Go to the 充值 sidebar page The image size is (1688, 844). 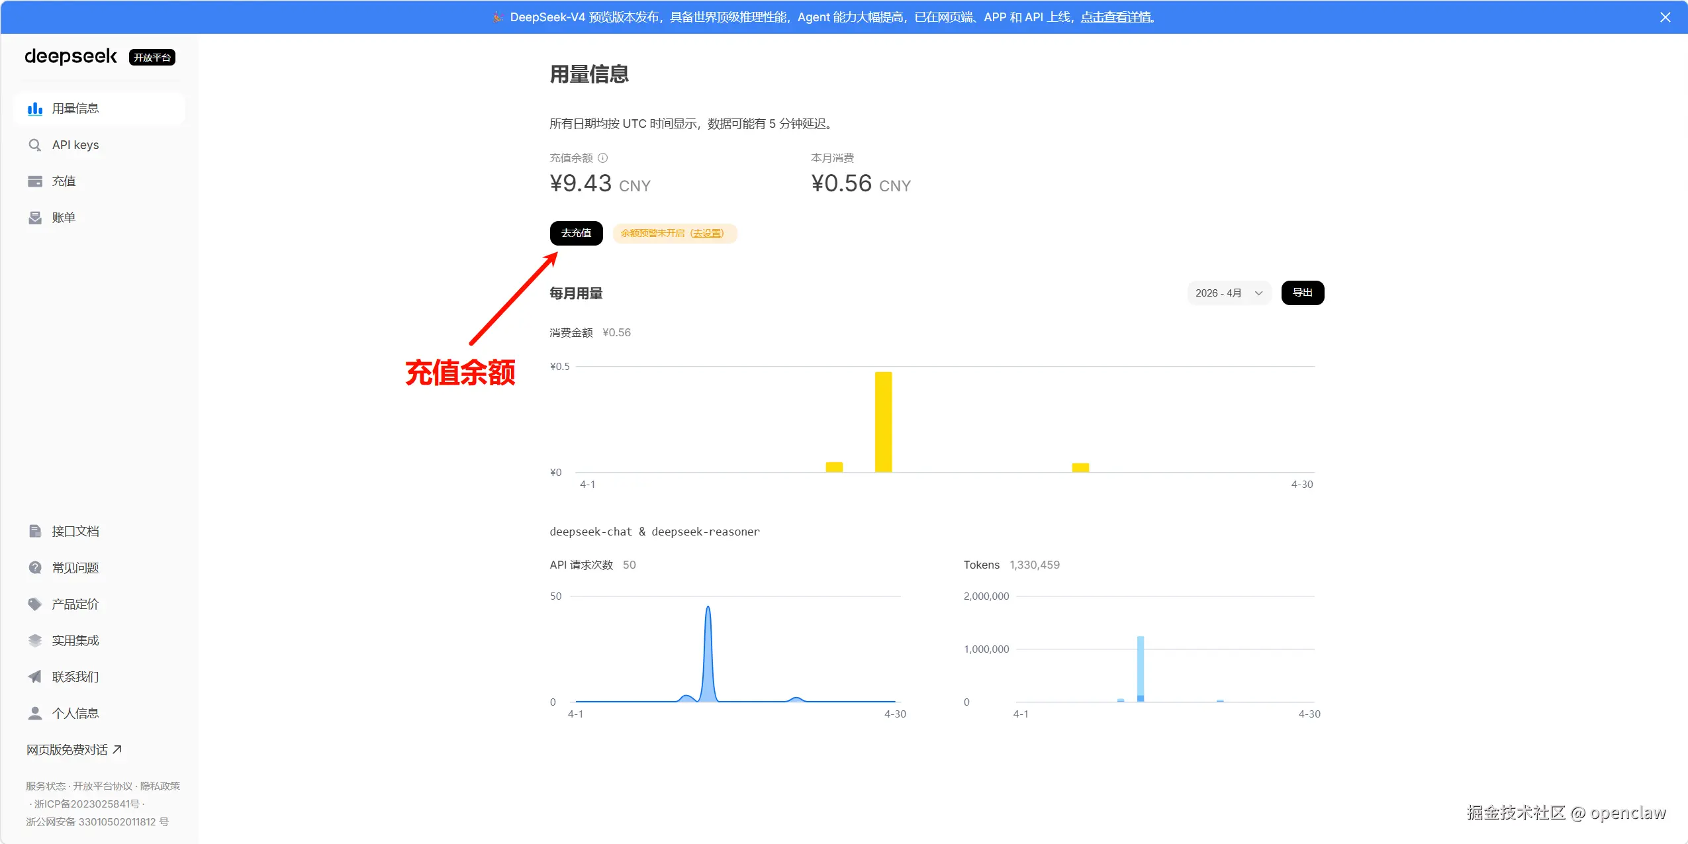point(99,181)
